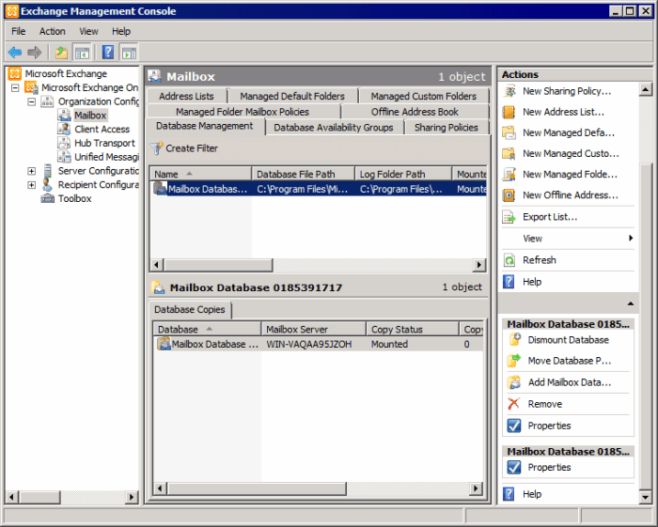Expand the Server Configuration node
The width and height of the screenshot is (658, 527).
pos(31,171)
